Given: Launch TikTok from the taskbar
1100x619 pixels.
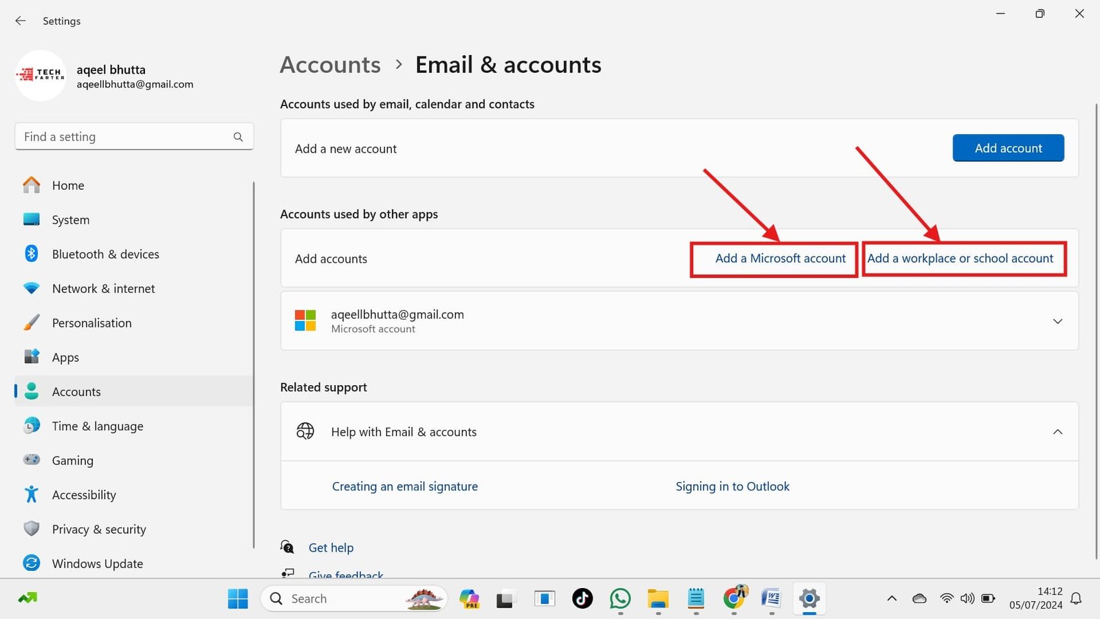Looking at the screenshot, I should tap(582, 598).
